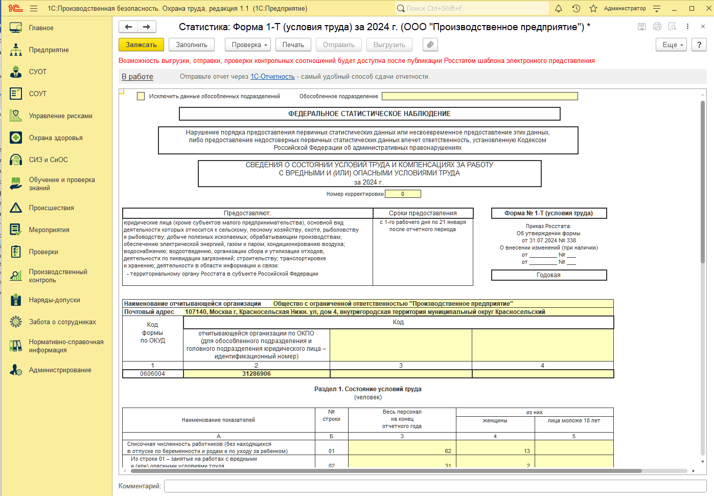Open Обучение и проверка знаний icon
Image resolution: width=714 pixels, height=496 pixels.
16,184
